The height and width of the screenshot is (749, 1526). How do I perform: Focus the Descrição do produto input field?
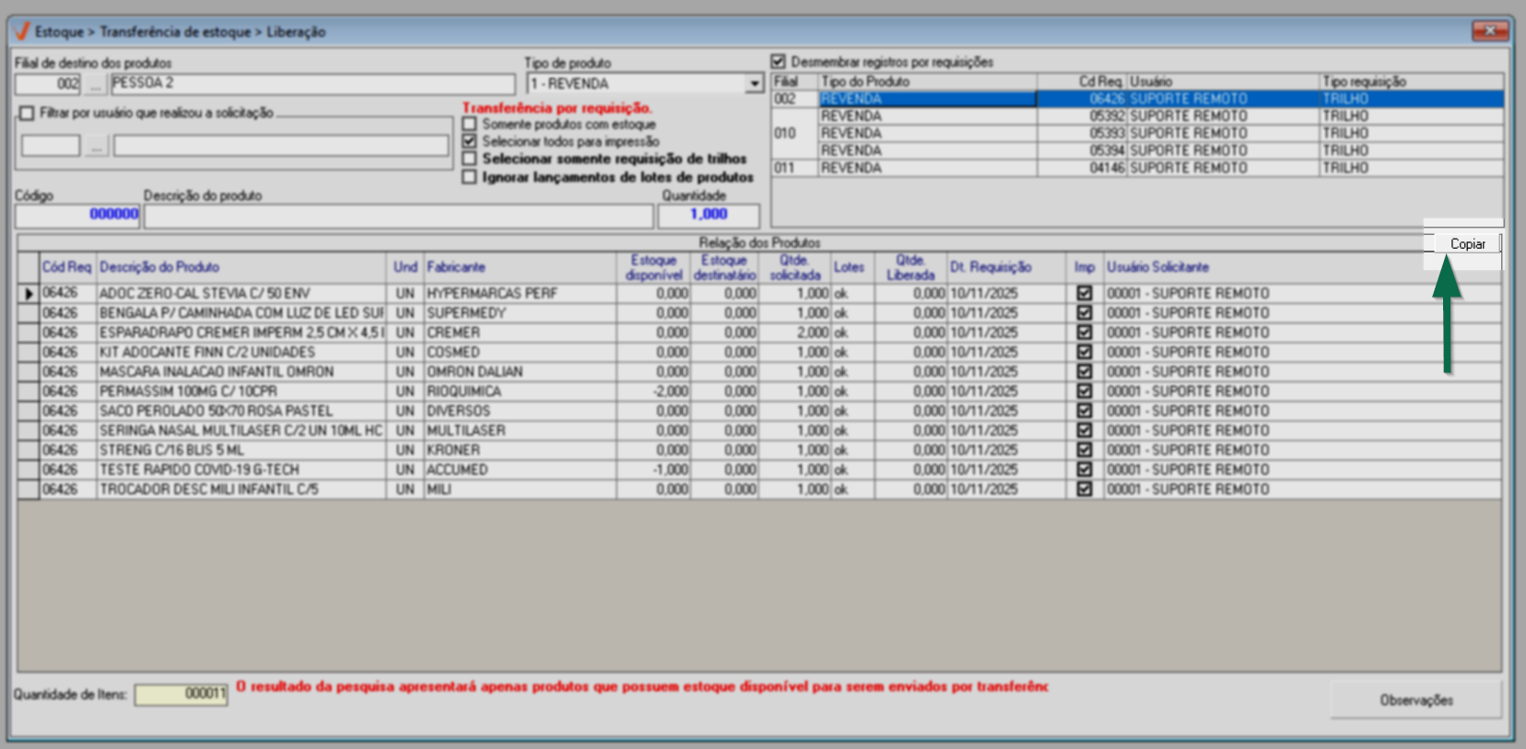398,215
